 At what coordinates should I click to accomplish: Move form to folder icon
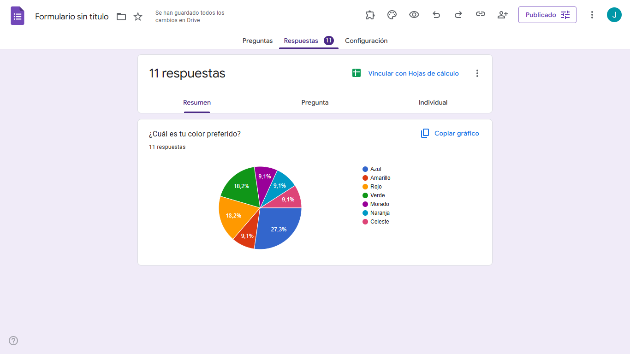click(x=121, y=17)
